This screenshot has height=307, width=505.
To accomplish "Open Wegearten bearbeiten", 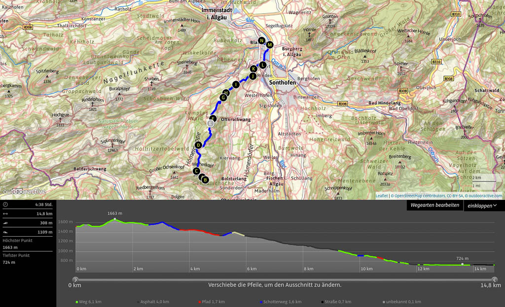I will coord(434,205).
